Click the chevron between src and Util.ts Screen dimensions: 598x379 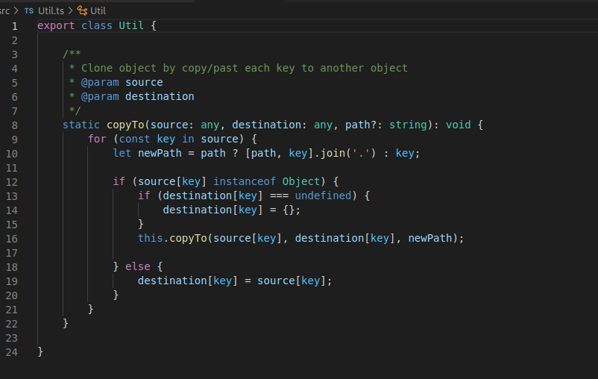point(16,10)
